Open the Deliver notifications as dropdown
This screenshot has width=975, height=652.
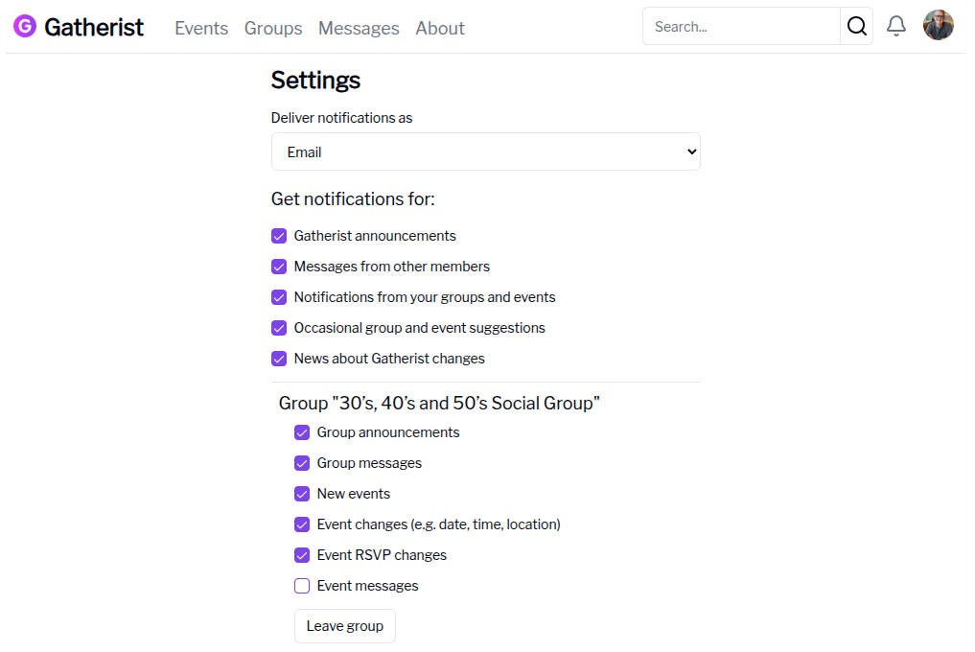tap(485, 151)
